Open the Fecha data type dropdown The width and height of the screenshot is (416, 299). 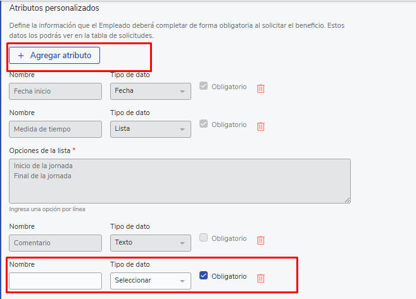pos(151,91)
